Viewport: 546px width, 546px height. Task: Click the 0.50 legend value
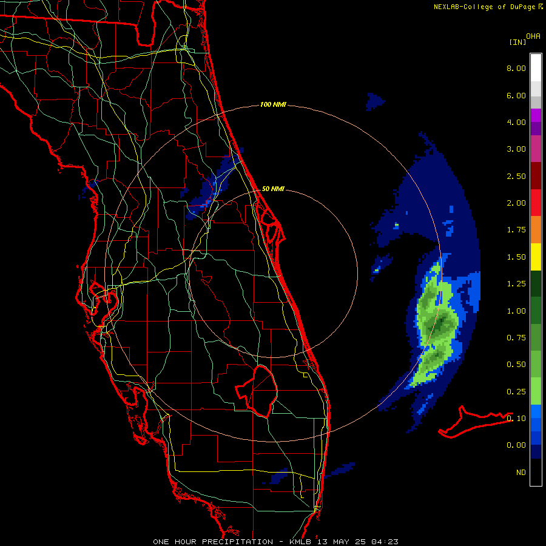click(516, 365)
